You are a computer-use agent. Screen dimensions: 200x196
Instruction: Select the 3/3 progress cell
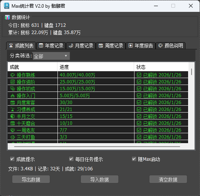[96, 137]
